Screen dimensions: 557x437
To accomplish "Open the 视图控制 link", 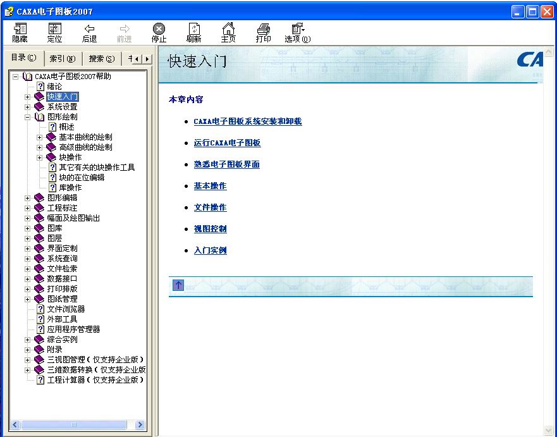I will click(x=210, y=229).
